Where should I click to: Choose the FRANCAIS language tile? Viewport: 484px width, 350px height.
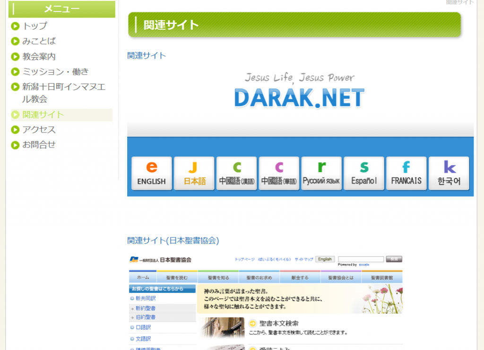[x=406, y=173]
